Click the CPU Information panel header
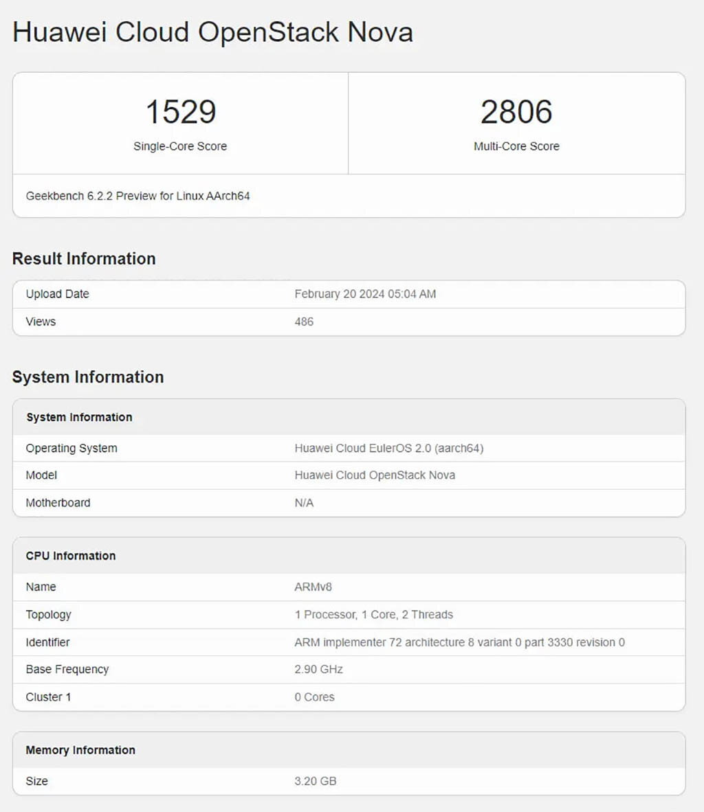The width and height of the screenshot is (704, 812). pos(70,556)
